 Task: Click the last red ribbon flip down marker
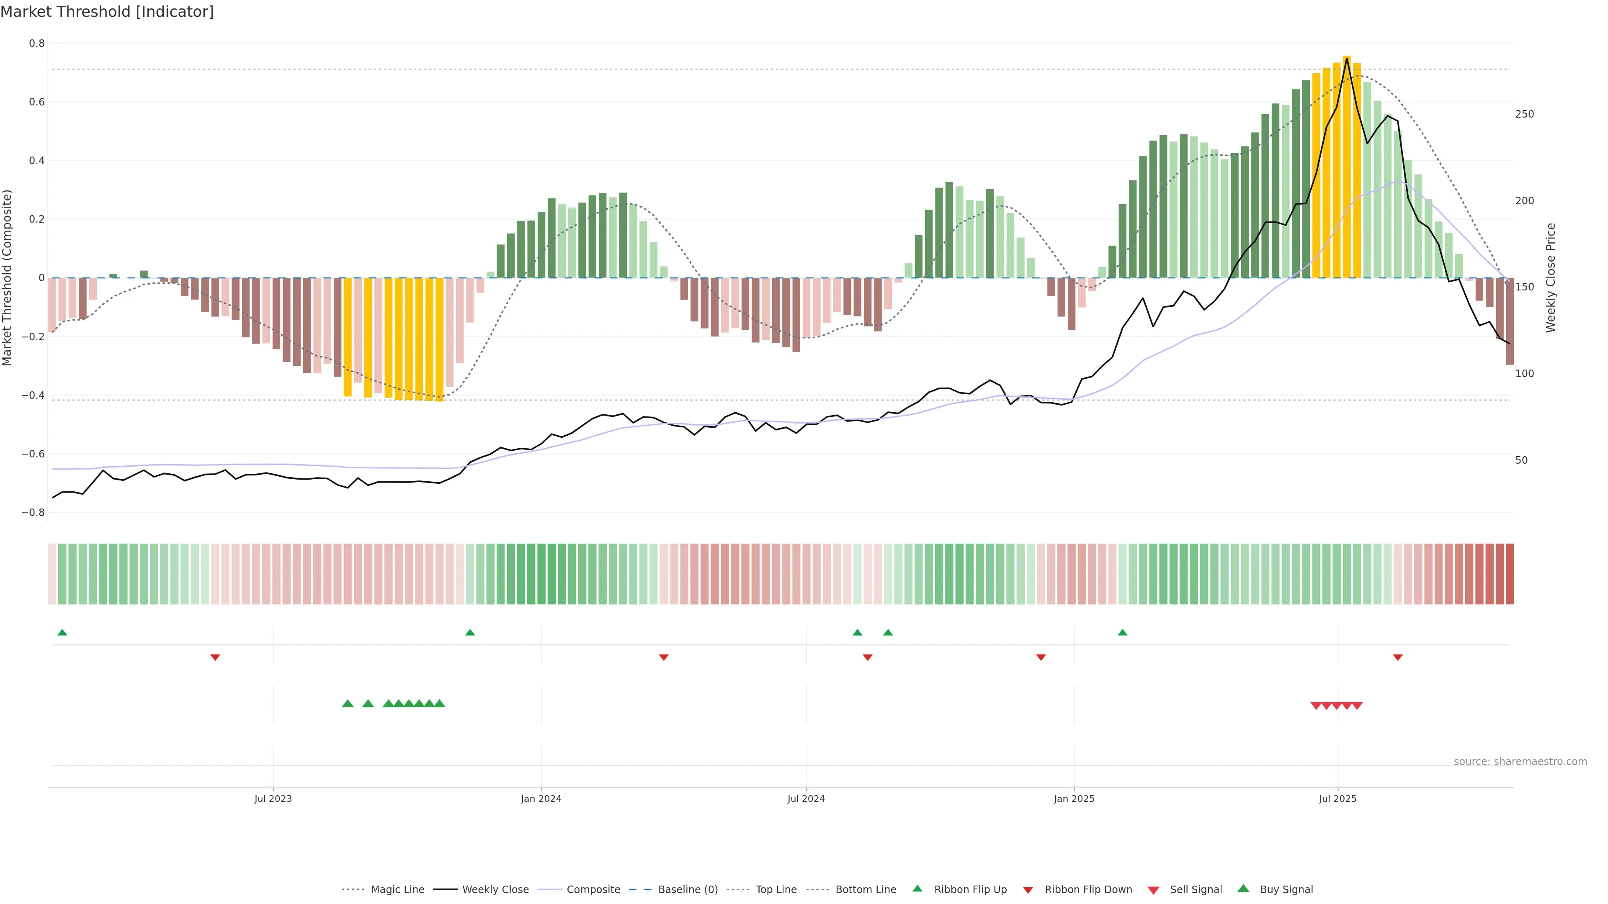pyautogui.click(x=1398, y=657)
